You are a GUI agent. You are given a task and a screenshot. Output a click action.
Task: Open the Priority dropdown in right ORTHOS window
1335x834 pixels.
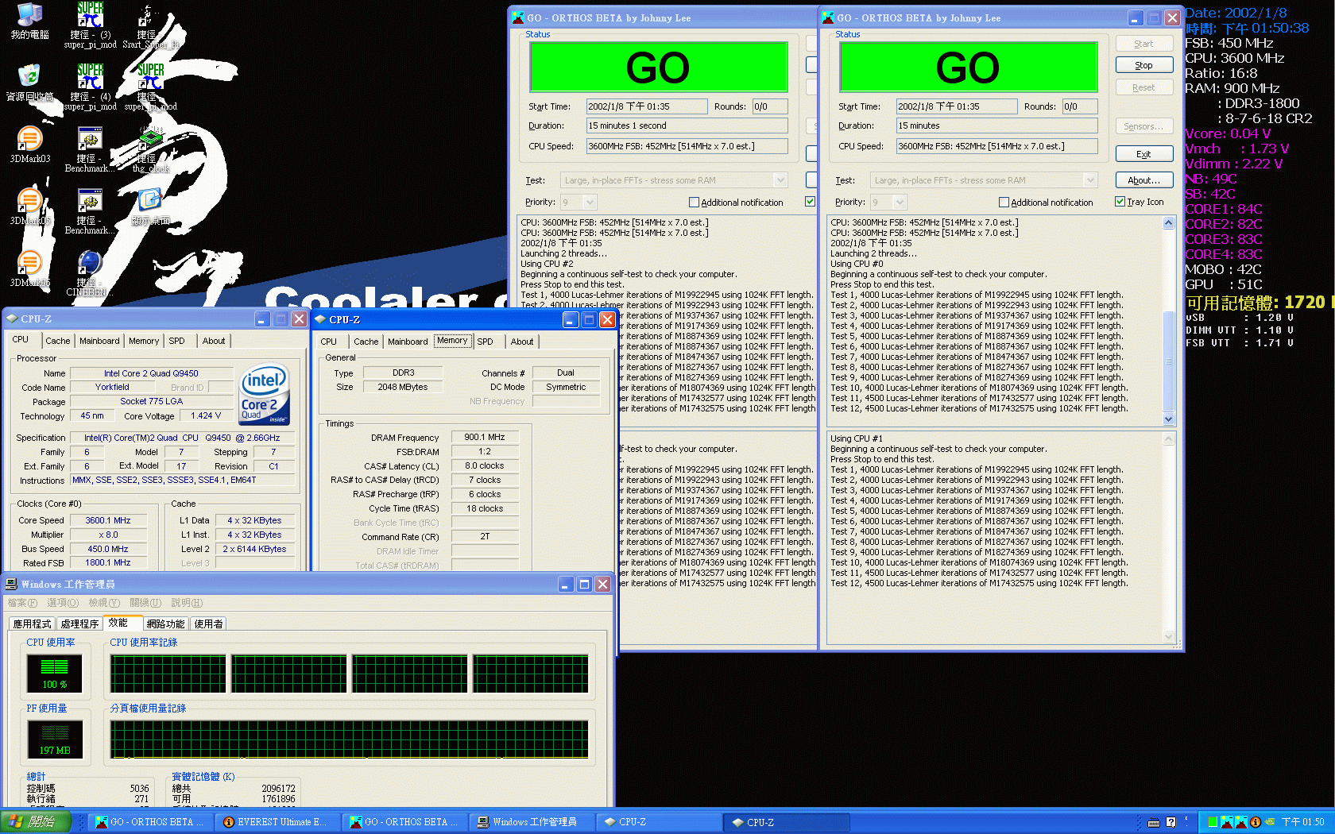900,203
